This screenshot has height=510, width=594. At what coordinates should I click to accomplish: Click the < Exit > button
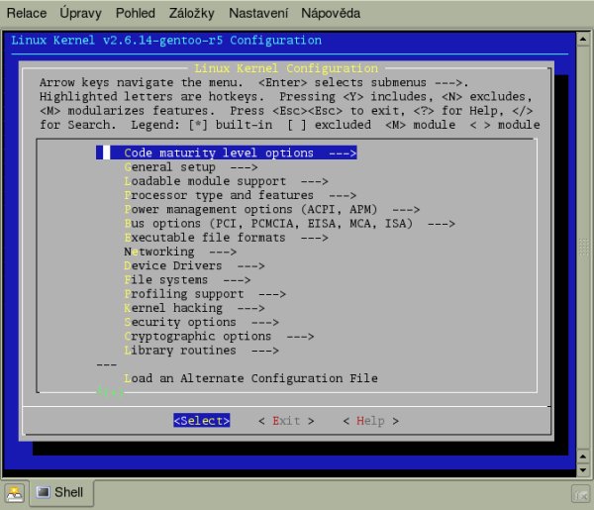[x=286, y=421]
